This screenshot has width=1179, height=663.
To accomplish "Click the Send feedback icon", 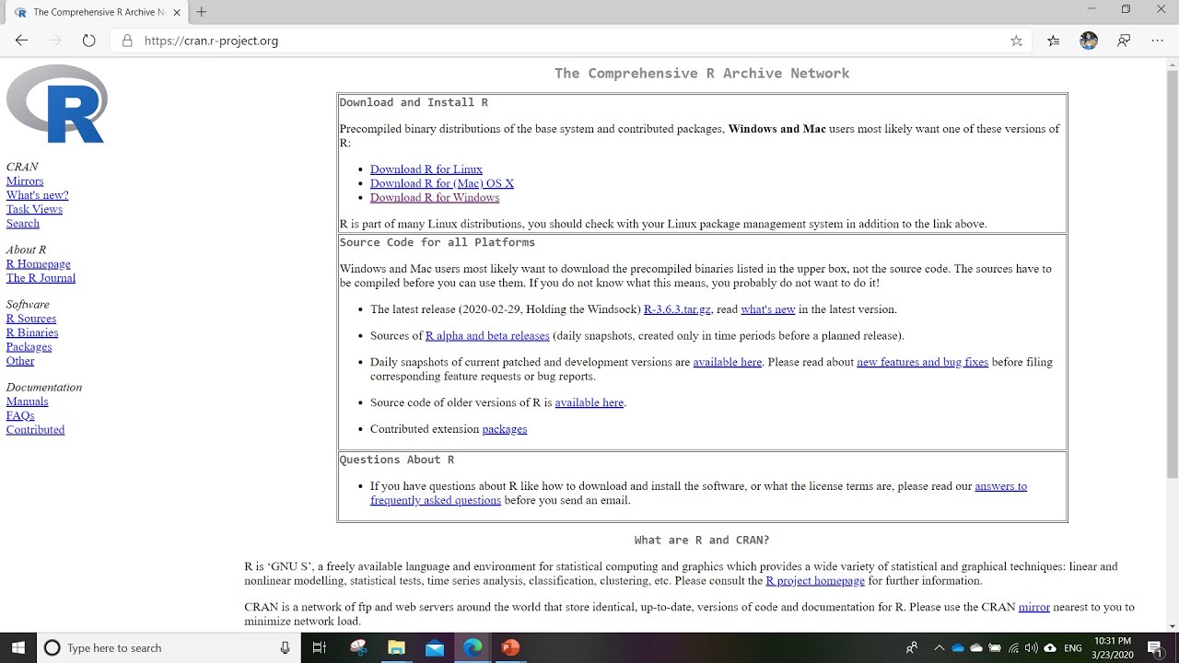I will pyautogui.click(x=1124, y=41).
